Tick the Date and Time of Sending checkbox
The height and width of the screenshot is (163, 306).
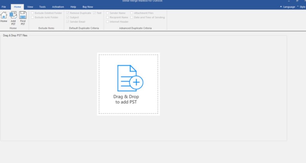[132, 17]
